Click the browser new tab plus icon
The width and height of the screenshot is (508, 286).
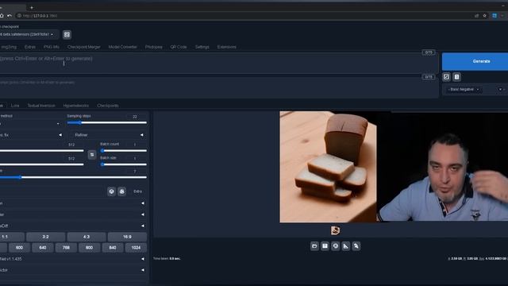(32, 7)
